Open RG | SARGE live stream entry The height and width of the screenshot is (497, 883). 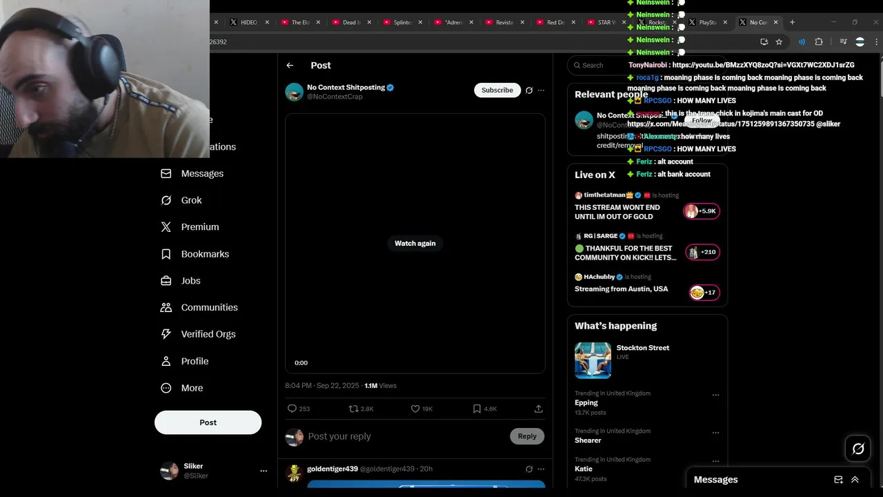[647, 247]
